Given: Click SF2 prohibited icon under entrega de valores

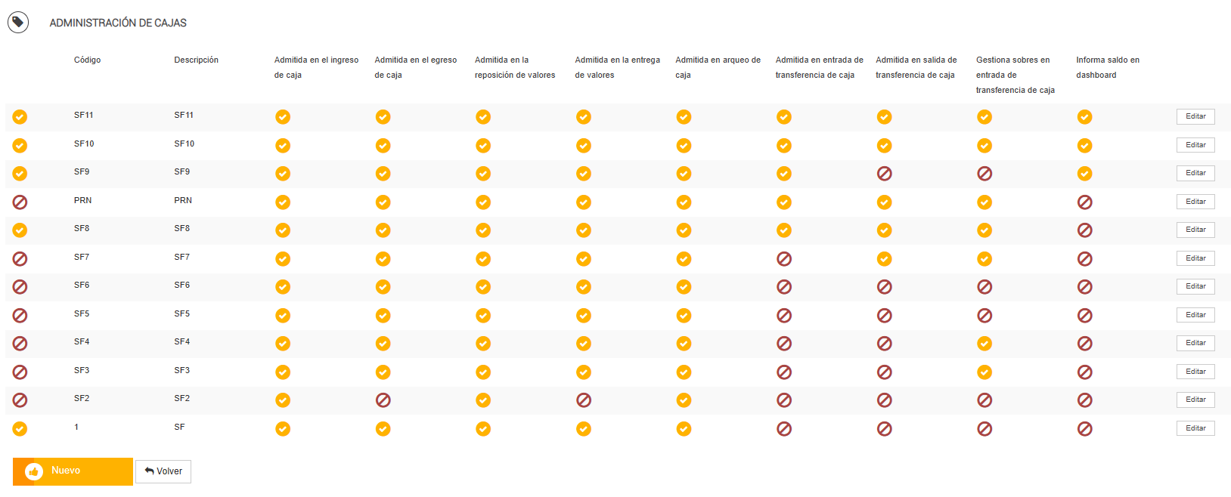Looking at the screenshot, I should (x=583, y=400).
